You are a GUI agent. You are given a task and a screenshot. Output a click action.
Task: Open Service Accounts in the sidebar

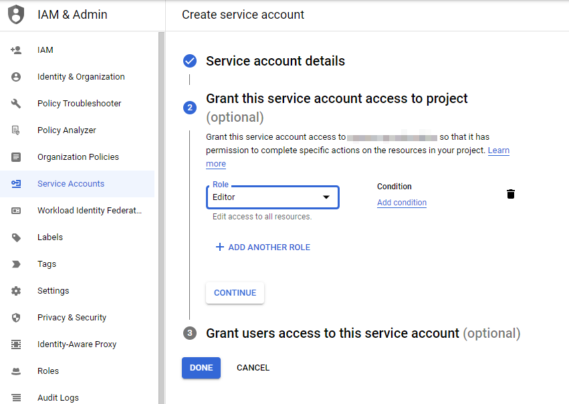(71, 184)
